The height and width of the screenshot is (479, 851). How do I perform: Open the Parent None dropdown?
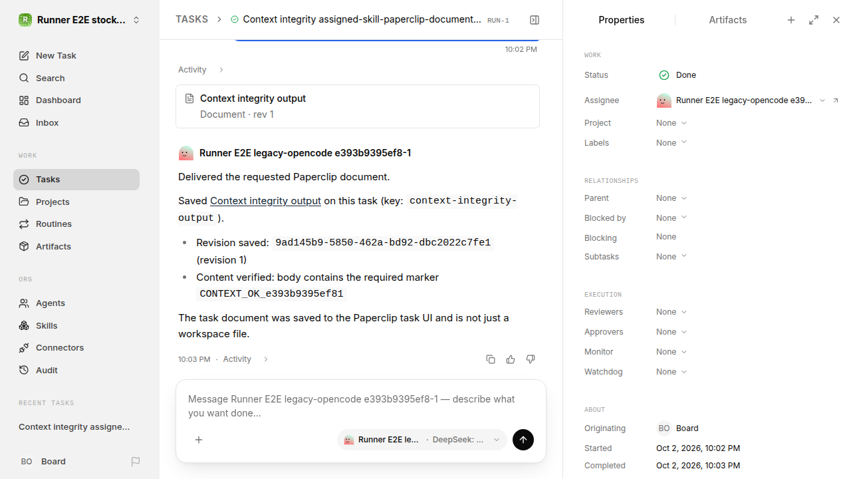click(x=671, y=198)
